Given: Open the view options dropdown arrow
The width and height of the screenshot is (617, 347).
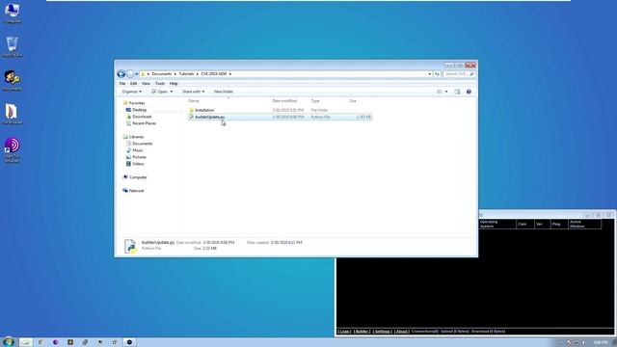Looking at the screenshot, I should [446, 92].
